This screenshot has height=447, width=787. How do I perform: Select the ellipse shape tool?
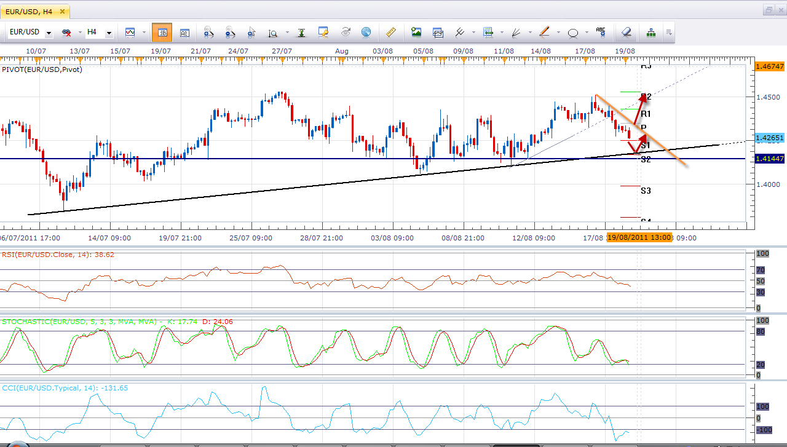tap(573, 33)
